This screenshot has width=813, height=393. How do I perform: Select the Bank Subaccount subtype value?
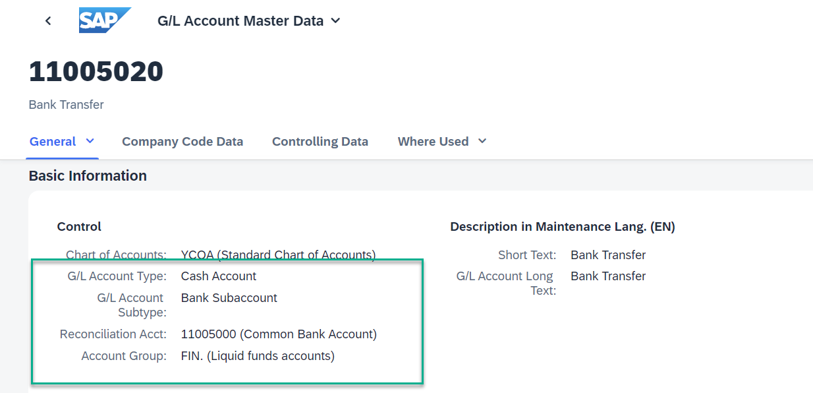pos(229,298)
